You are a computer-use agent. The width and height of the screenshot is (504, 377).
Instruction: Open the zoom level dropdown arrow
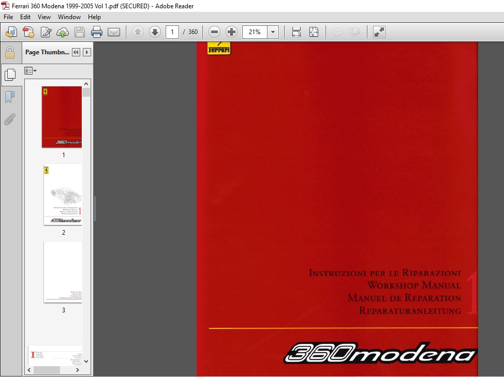(273, 32)
